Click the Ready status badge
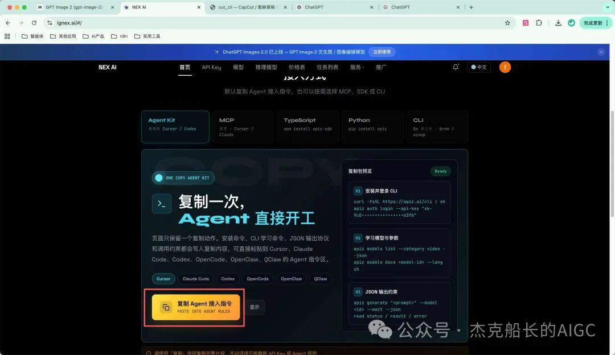This screenshot has width=615, height=355. [440, 171]
